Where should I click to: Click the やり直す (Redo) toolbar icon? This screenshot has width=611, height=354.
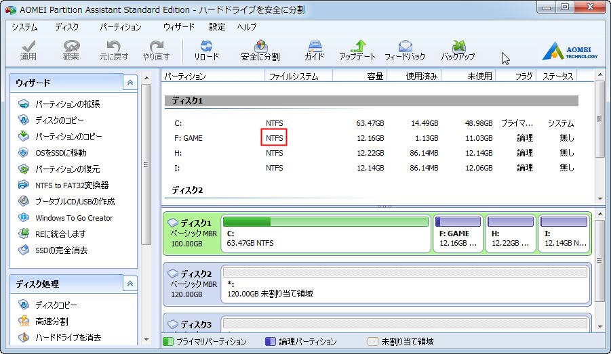pyautogui.click(x=156, y=51)
